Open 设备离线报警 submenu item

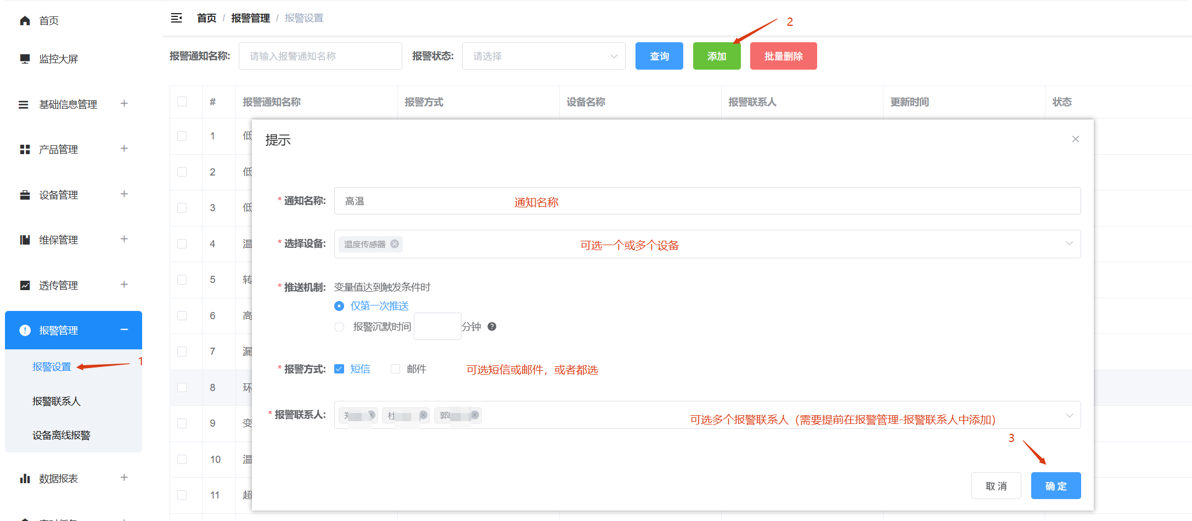(61, 435)
